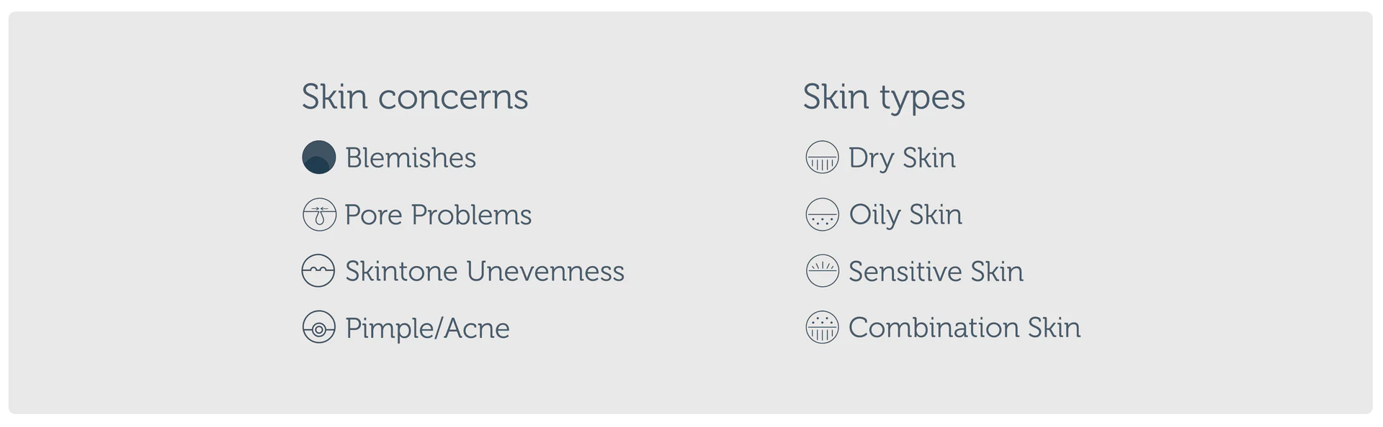
Task: Pick the Oily Skin text label
Action: [x=905, y=214]
